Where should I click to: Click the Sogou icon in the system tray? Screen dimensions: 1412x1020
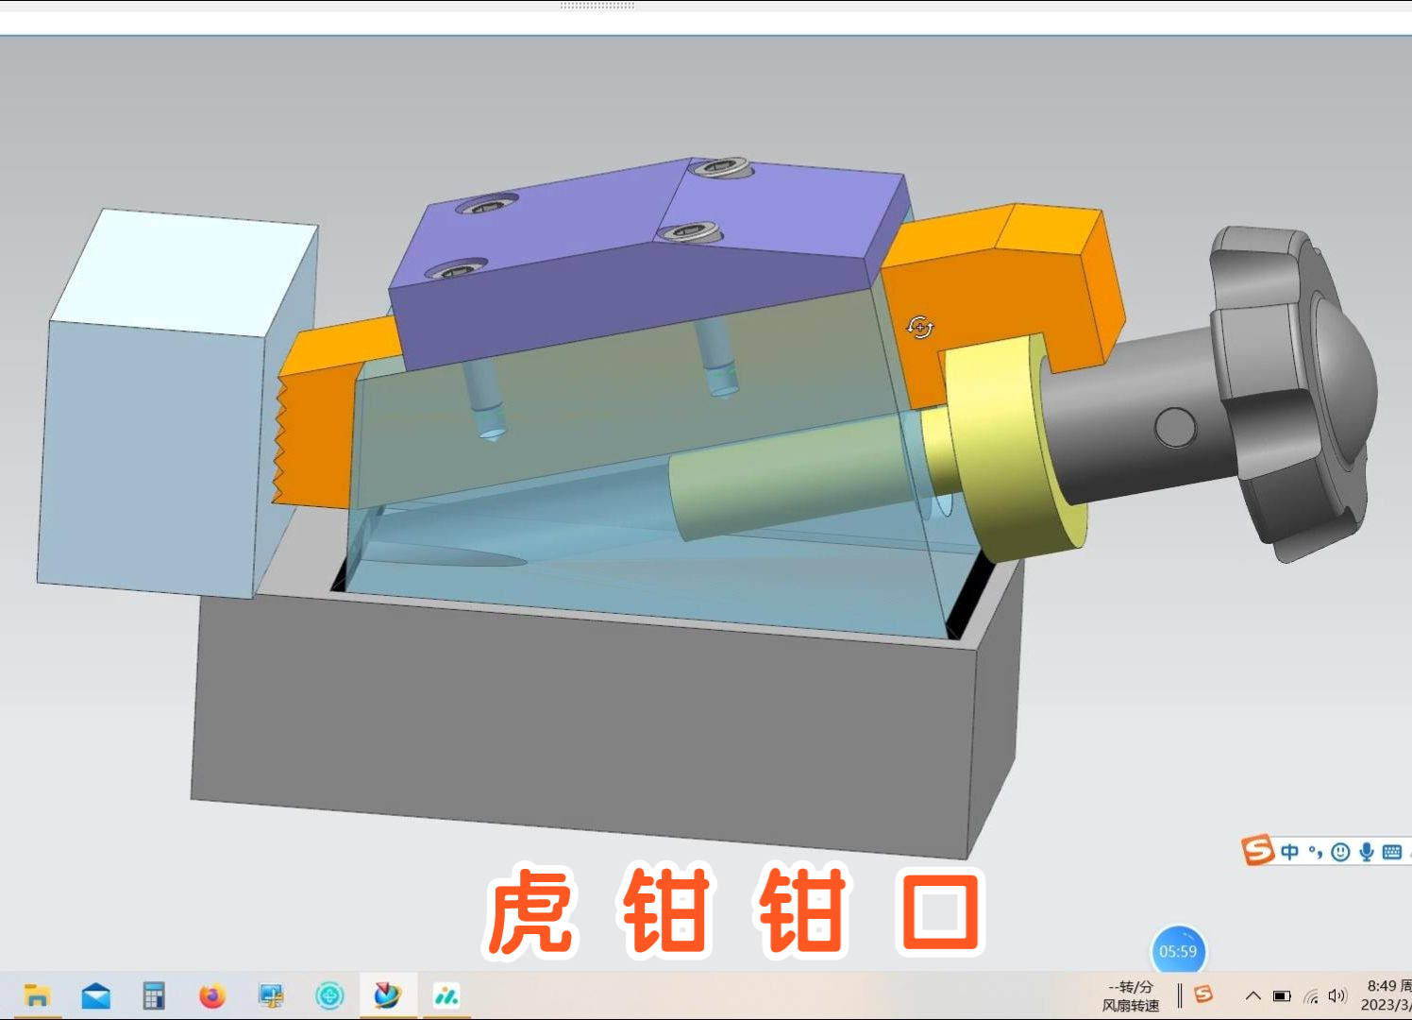pyautogui.click(x=1203, y=994)
